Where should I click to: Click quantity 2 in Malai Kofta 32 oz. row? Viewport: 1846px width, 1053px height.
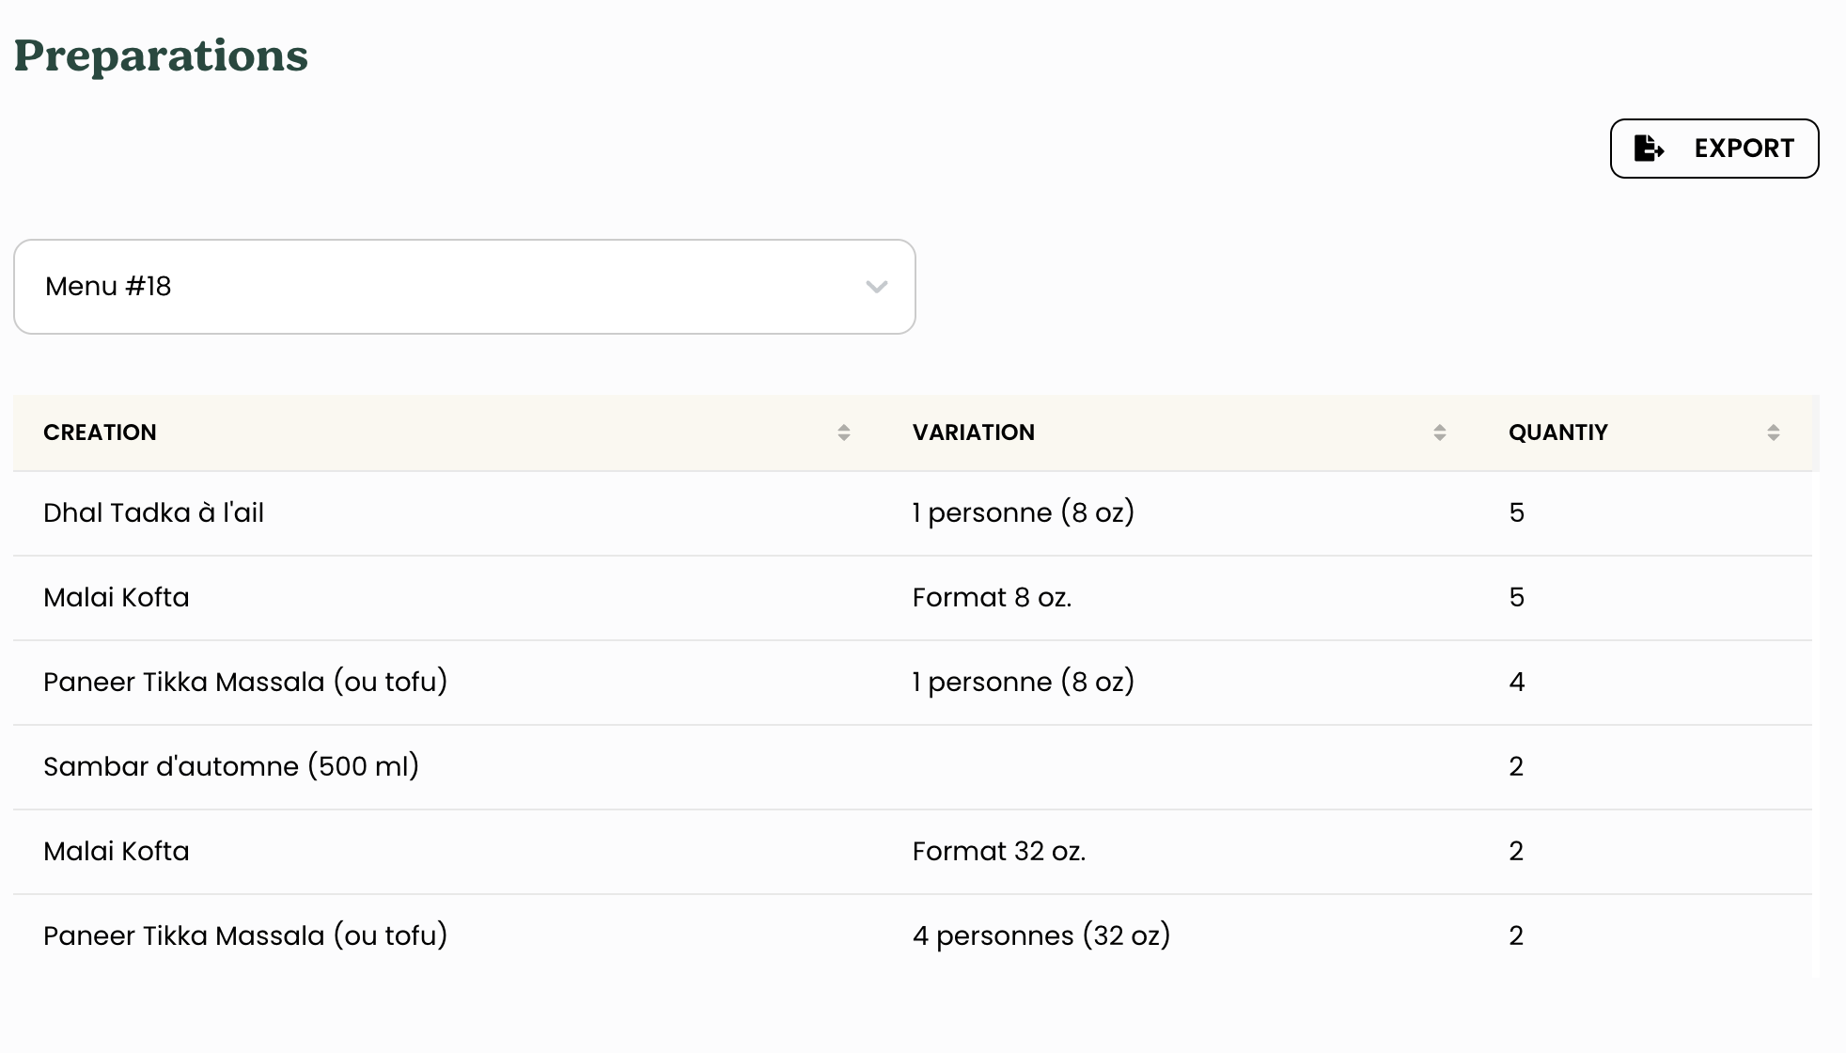(x=1516, y=852)
